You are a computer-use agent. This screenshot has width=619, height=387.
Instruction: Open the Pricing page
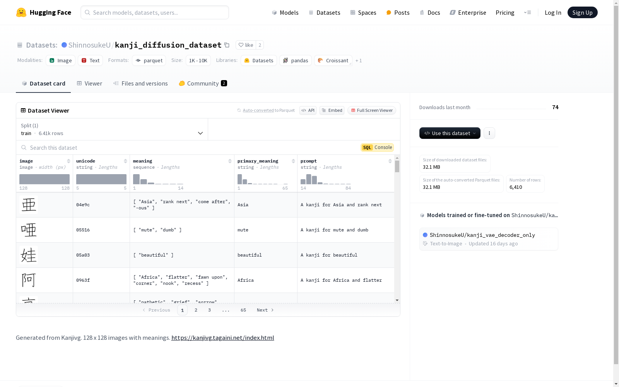click(505, 12)
